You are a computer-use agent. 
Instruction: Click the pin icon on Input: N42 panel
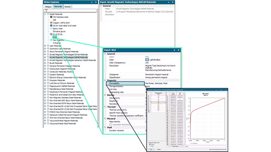point(178,50)
